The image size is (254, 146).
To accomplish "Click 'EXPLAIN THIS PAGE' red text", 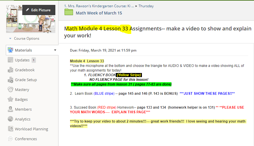I will (x=129, y=112).
